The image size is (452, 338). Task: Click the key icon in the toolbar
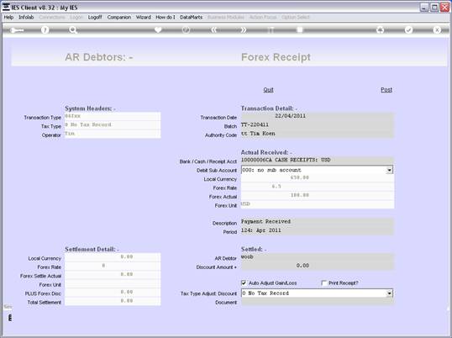pyautogui.click(x=17, y=30)
